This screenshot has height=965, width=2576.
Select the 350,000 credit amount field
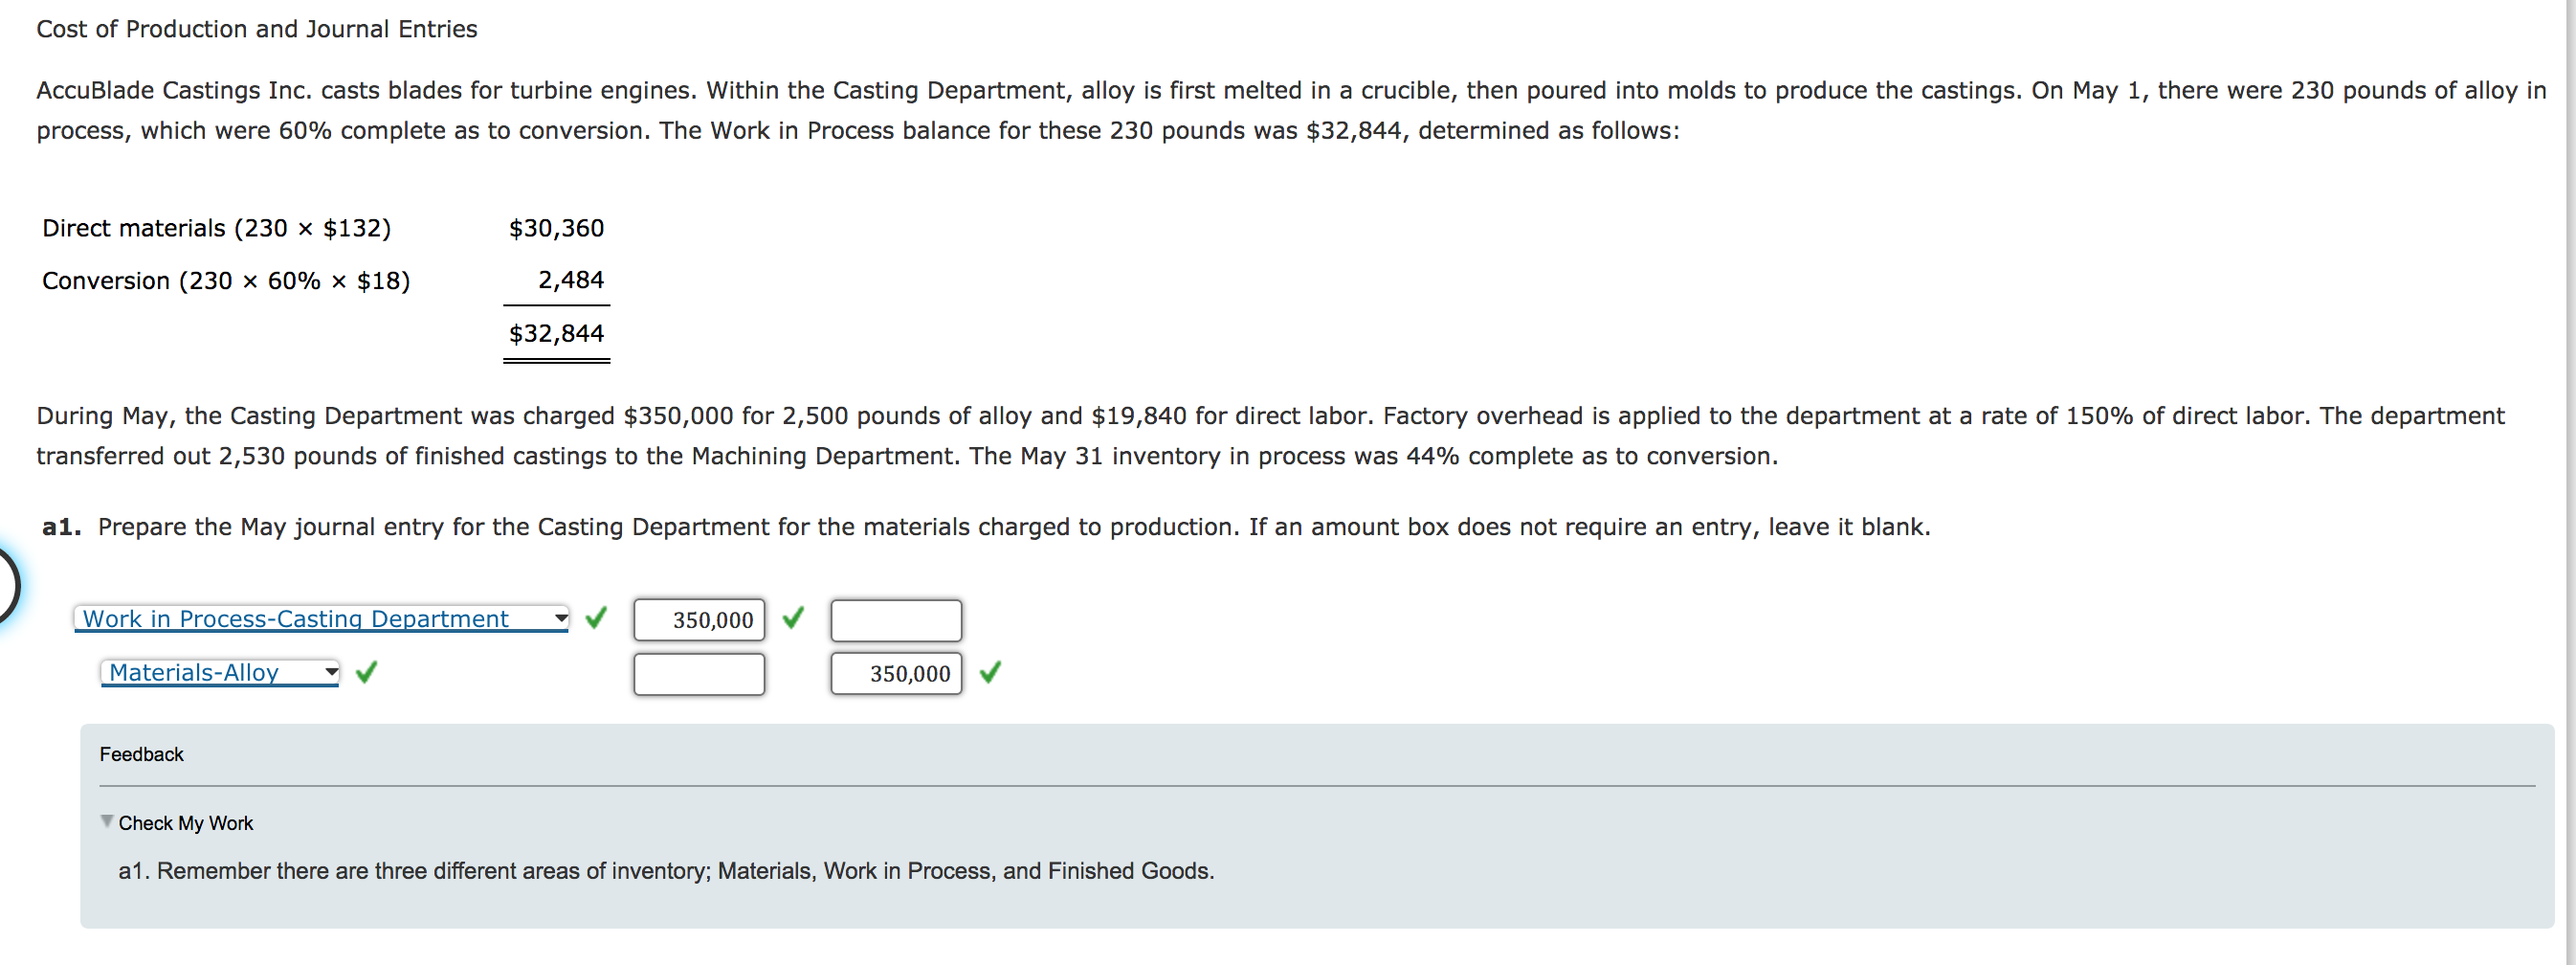(894, 674)
